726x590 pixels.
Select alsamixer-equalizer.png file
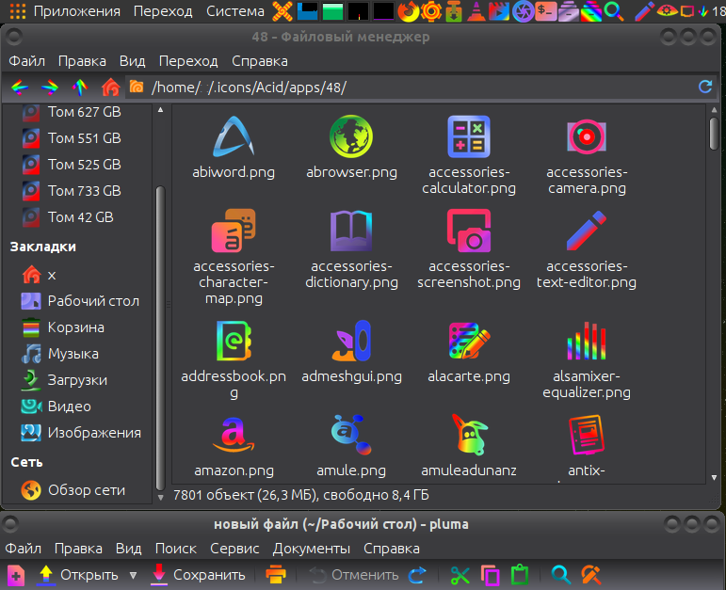(587, 359)
